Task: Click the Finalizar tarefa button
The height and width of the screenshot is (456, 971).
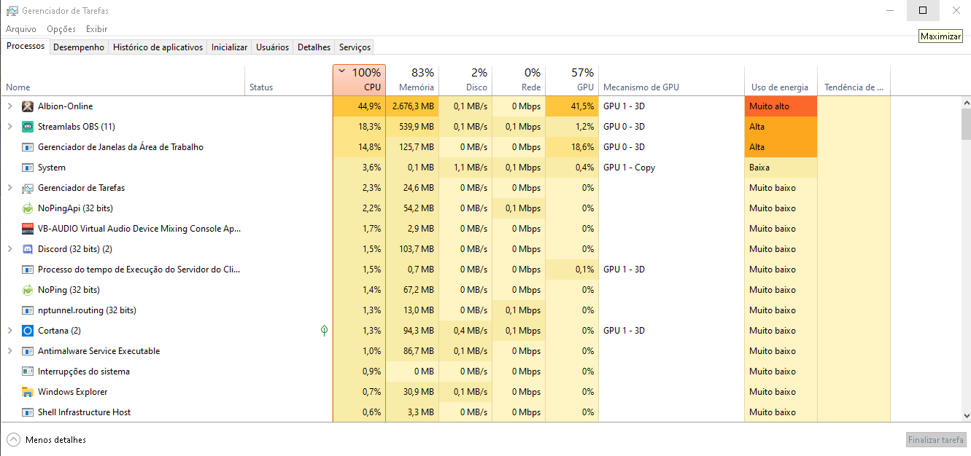Action: (936, 440)
